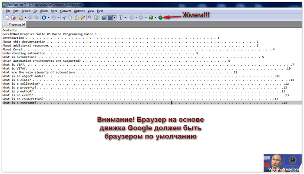This screenshot has height=174, width=304.
Task: Click the green globe browser icon
Action: 161,18
